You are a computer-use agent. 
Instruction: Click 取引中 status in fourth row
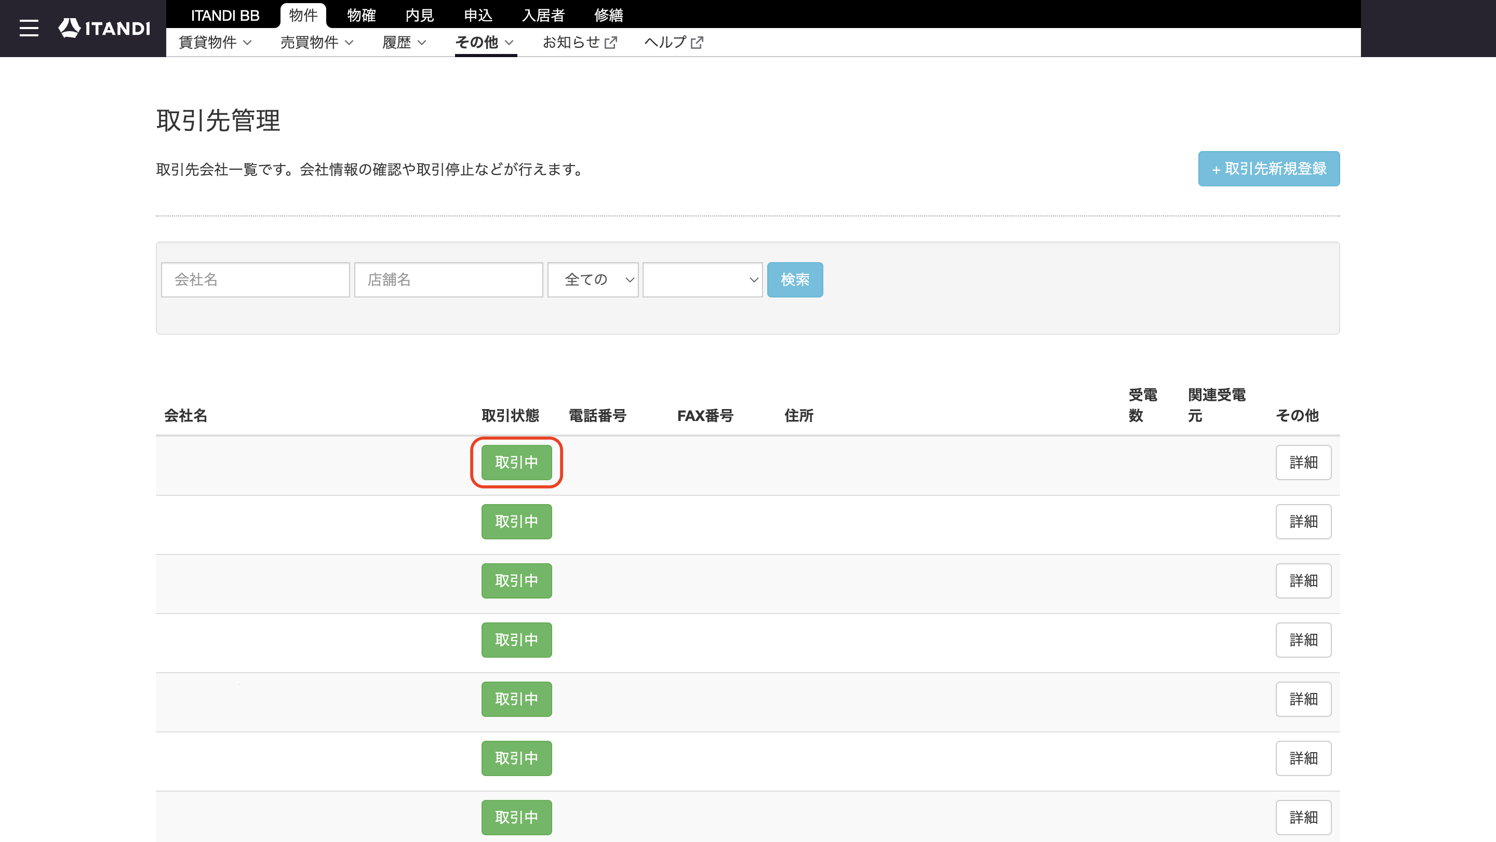pyautogui.click(x=516, y=640)
